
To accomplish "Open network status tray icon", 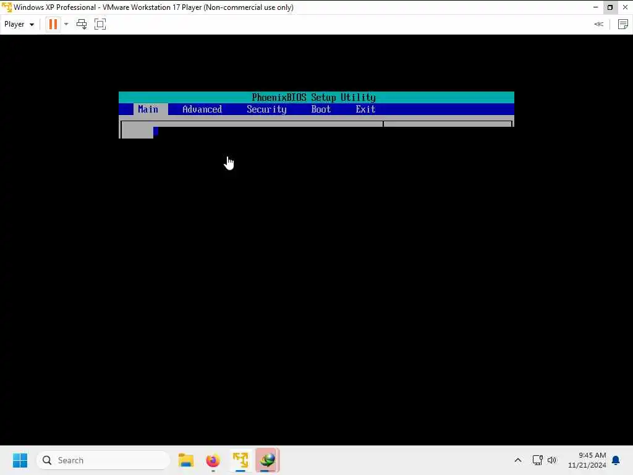I will pyautogui.click(x=537, y=460).
